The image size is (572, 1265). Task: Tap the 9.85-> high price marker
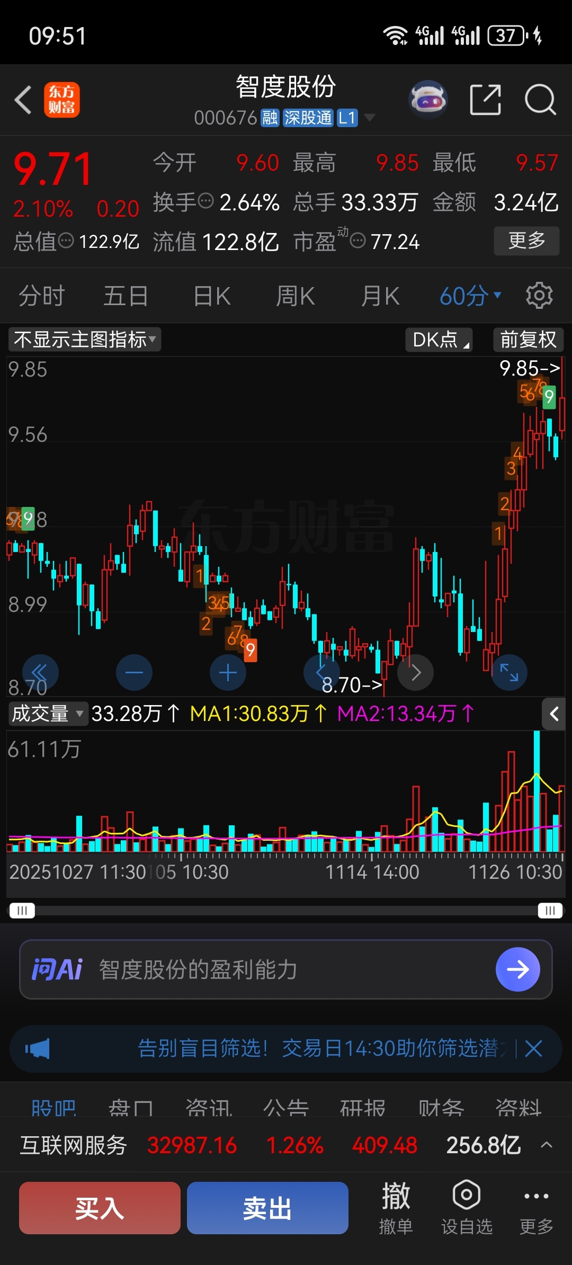coord(530,368)
